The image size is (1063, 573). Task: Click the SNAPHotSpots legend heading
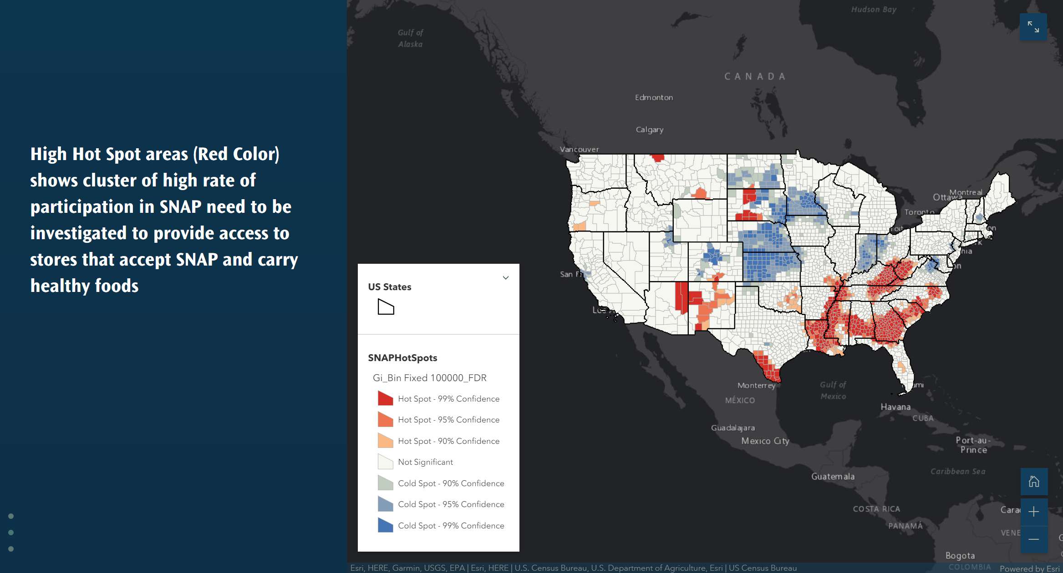(x=402, y=358)
